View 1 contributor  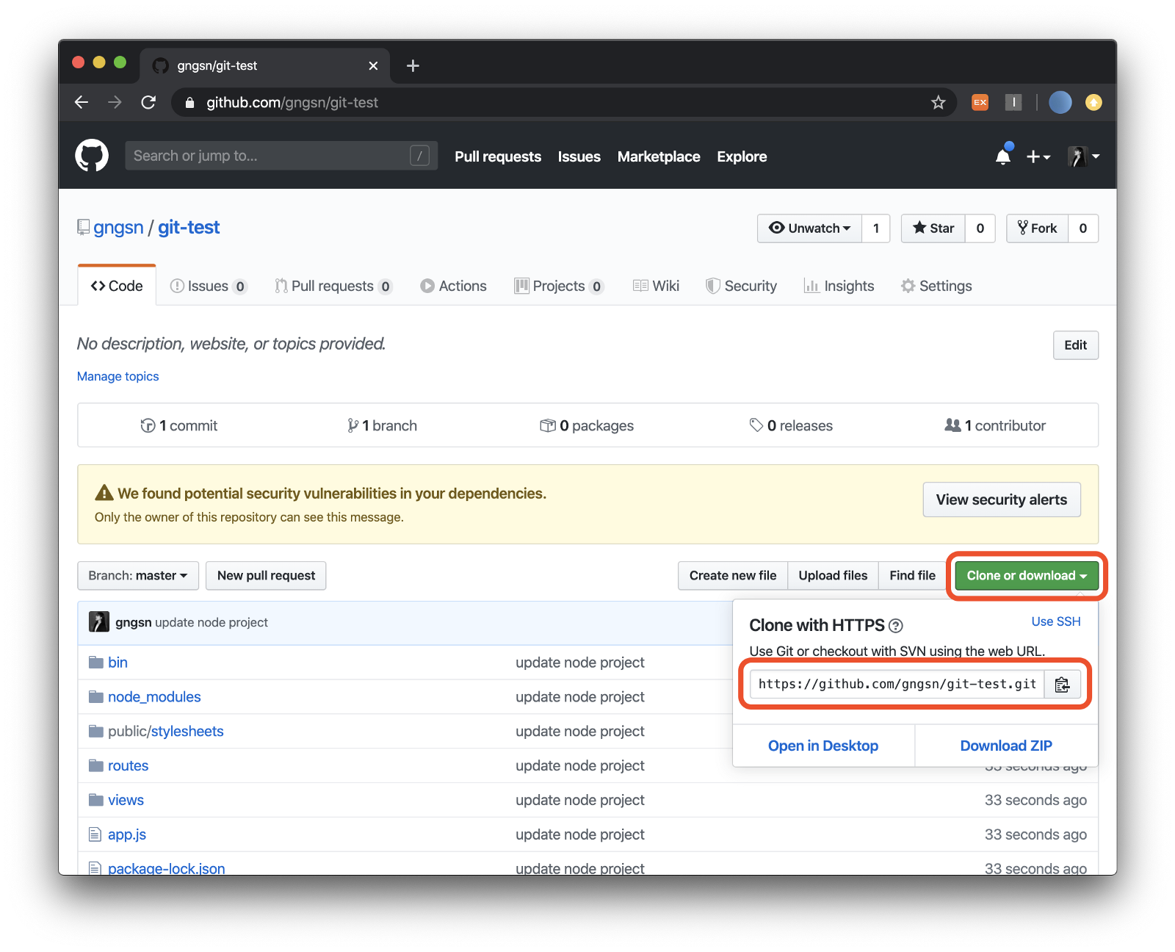point(995,425)
